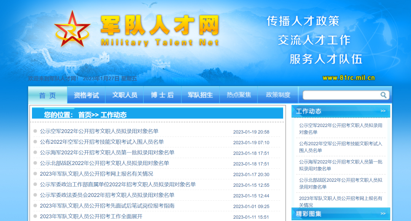Expand 工作动态 sidebar with >> arrows

point(383,111)
